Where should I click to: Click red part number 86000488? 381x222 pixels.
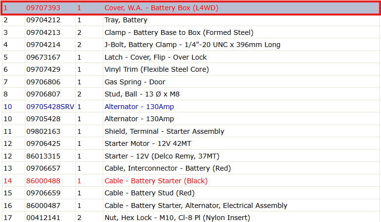pos(43,181)
